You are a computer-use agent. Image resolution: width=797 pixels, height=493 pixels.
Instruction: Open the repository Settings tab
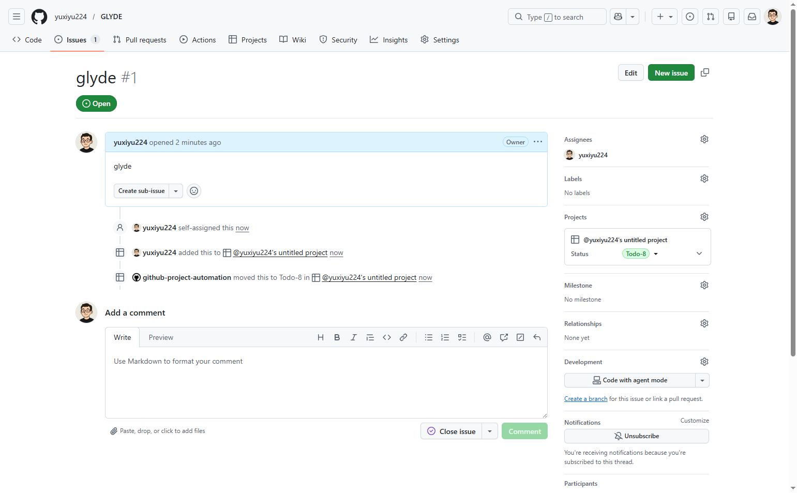(440, 40)
